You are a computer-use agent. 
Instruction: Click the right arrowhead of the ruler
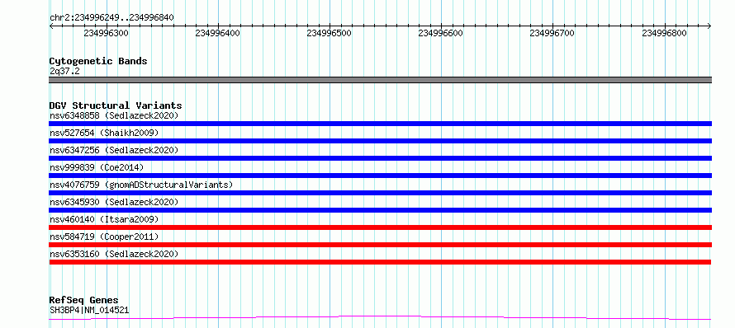[709, 26]
